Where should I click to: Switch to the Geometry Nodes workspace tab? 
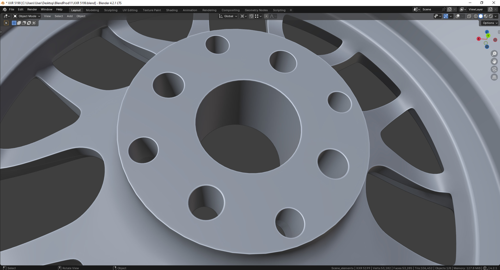[x=256, y=10]
